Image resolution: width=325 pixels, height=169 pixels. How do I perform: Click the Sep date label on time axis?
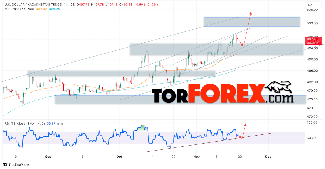tap(48, 157)
